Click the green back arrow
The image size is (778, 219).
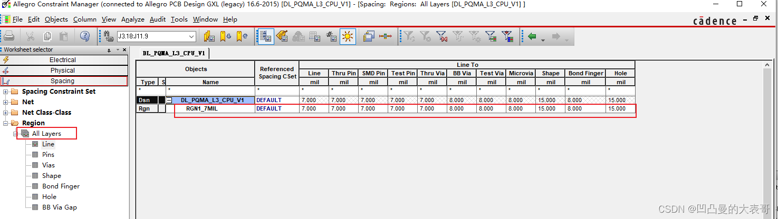coord(532,36)
